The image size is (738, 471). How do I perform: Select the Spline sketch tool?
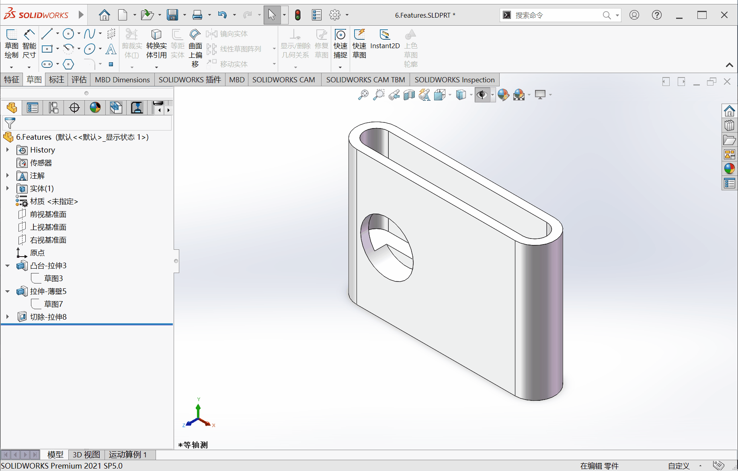(x=90, y=34)
